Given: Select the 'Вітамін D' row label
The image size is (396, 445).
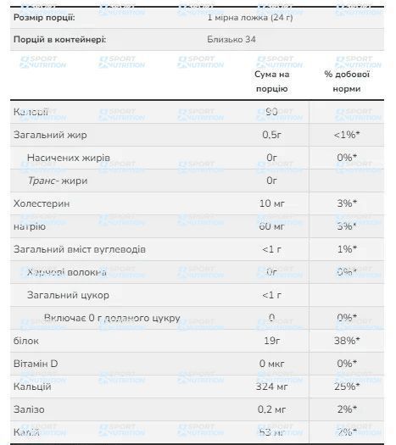Looking at the screenshot, I should pos(36,364).
